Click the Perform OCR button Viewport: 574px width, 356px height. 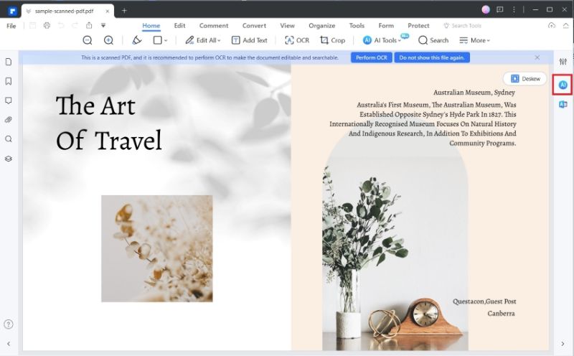coord(372,57)
